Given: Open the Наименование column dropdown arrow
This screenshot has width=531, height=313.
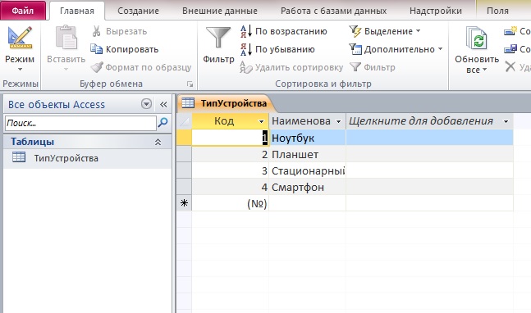Looking at the screenshot, I should (x=338, y=121).
